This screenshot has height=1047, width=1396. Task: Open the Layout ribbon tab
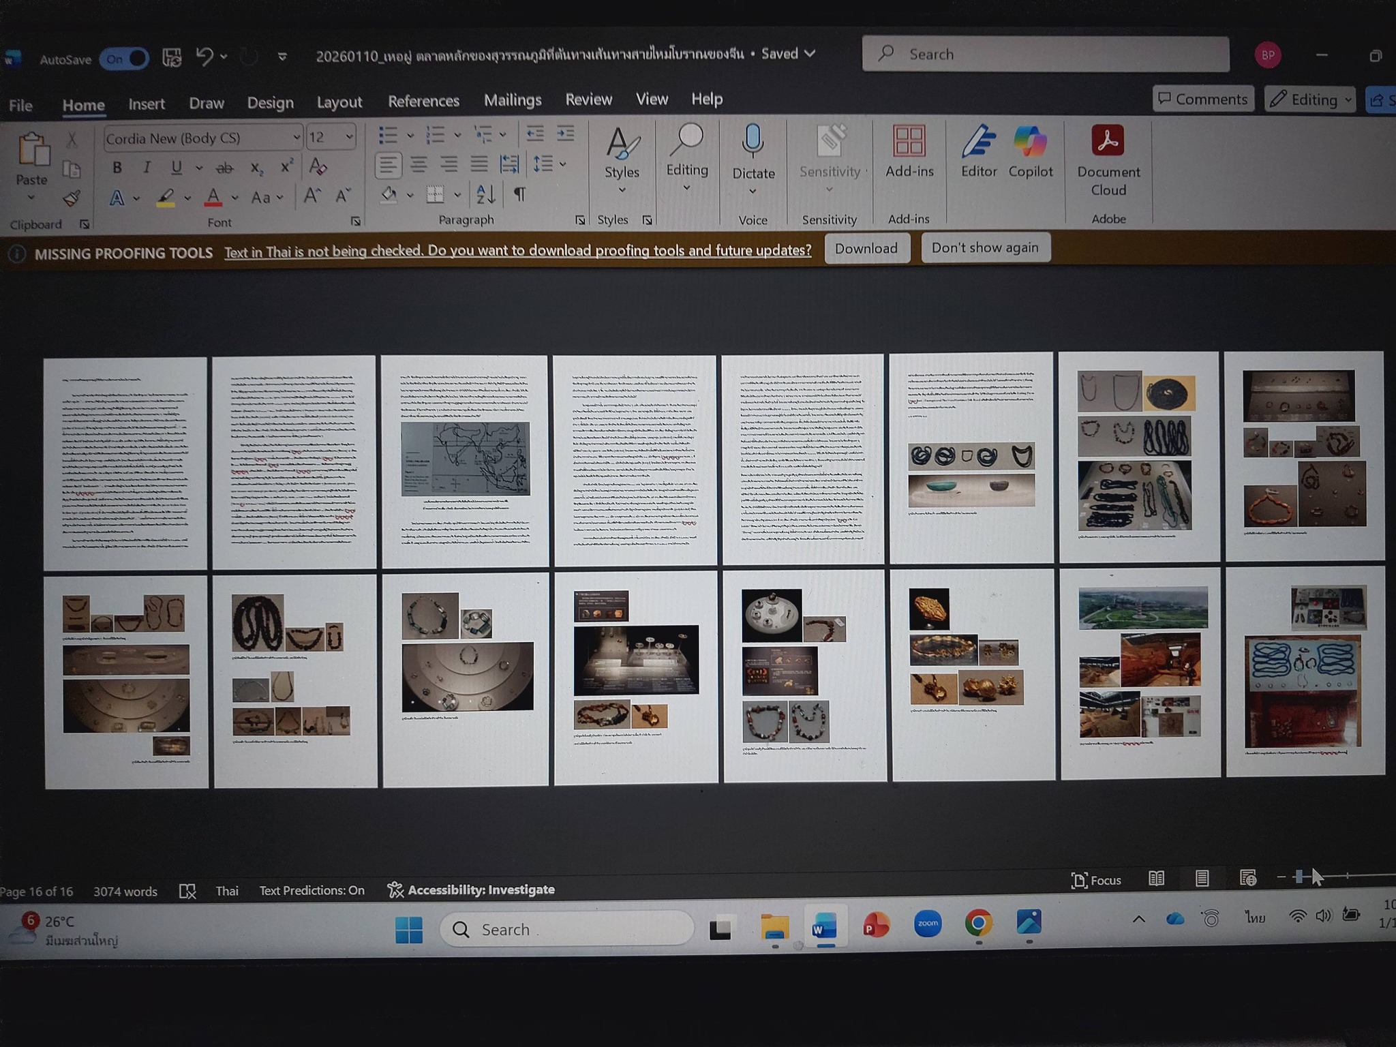coord(339,103)
